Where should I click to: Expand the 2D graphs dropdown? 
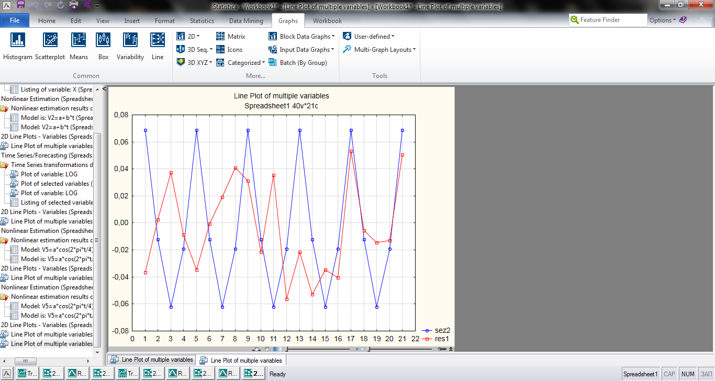point(188,37)
